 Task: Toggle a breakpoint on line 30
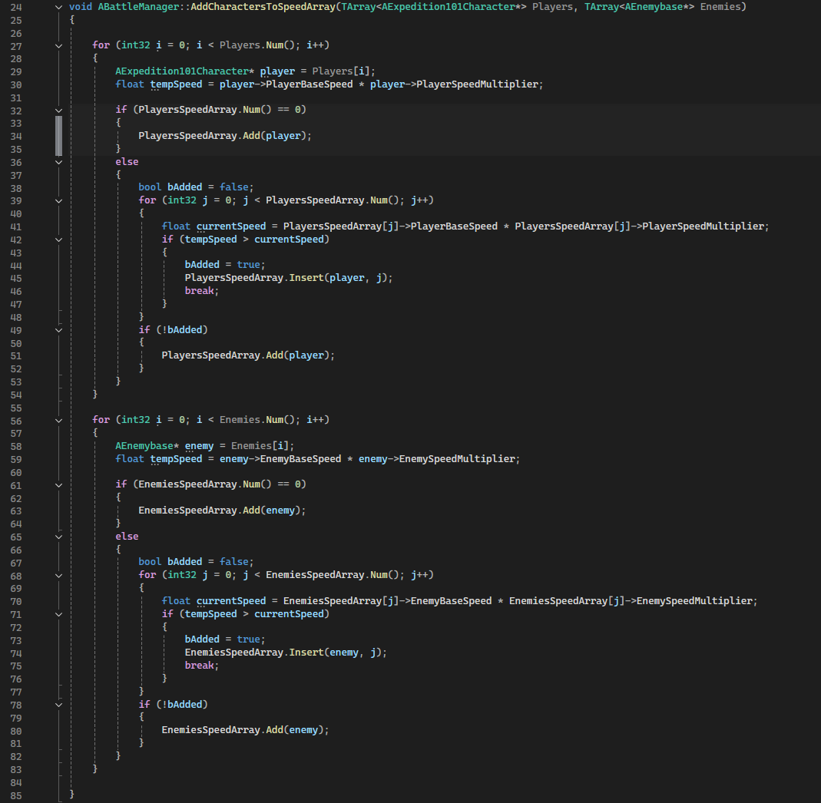[38, 84]
